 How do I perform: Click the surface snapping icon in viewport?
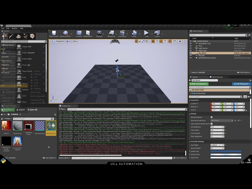(x=150, y=41)
